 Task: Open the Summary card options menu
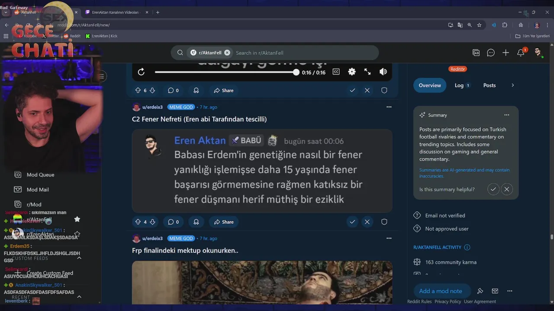(x=506, y=115)
